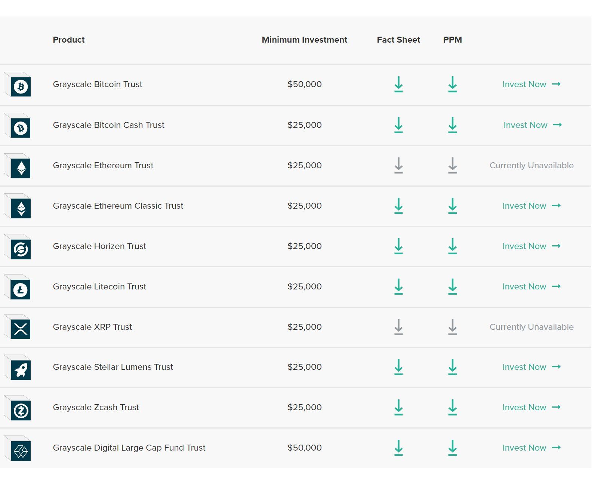Click the Ethereum Classic Trust logo
601x485 pixels.
[x=17, y=206]
